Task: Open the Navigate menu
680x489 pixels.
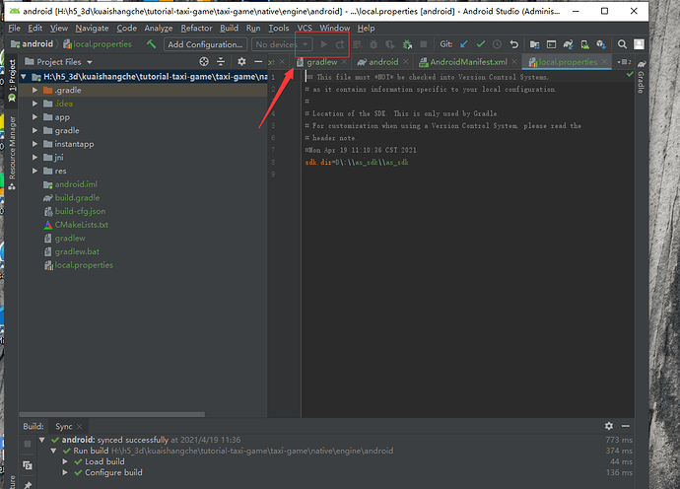Action: pyautogui.click(x=92, y=29)
